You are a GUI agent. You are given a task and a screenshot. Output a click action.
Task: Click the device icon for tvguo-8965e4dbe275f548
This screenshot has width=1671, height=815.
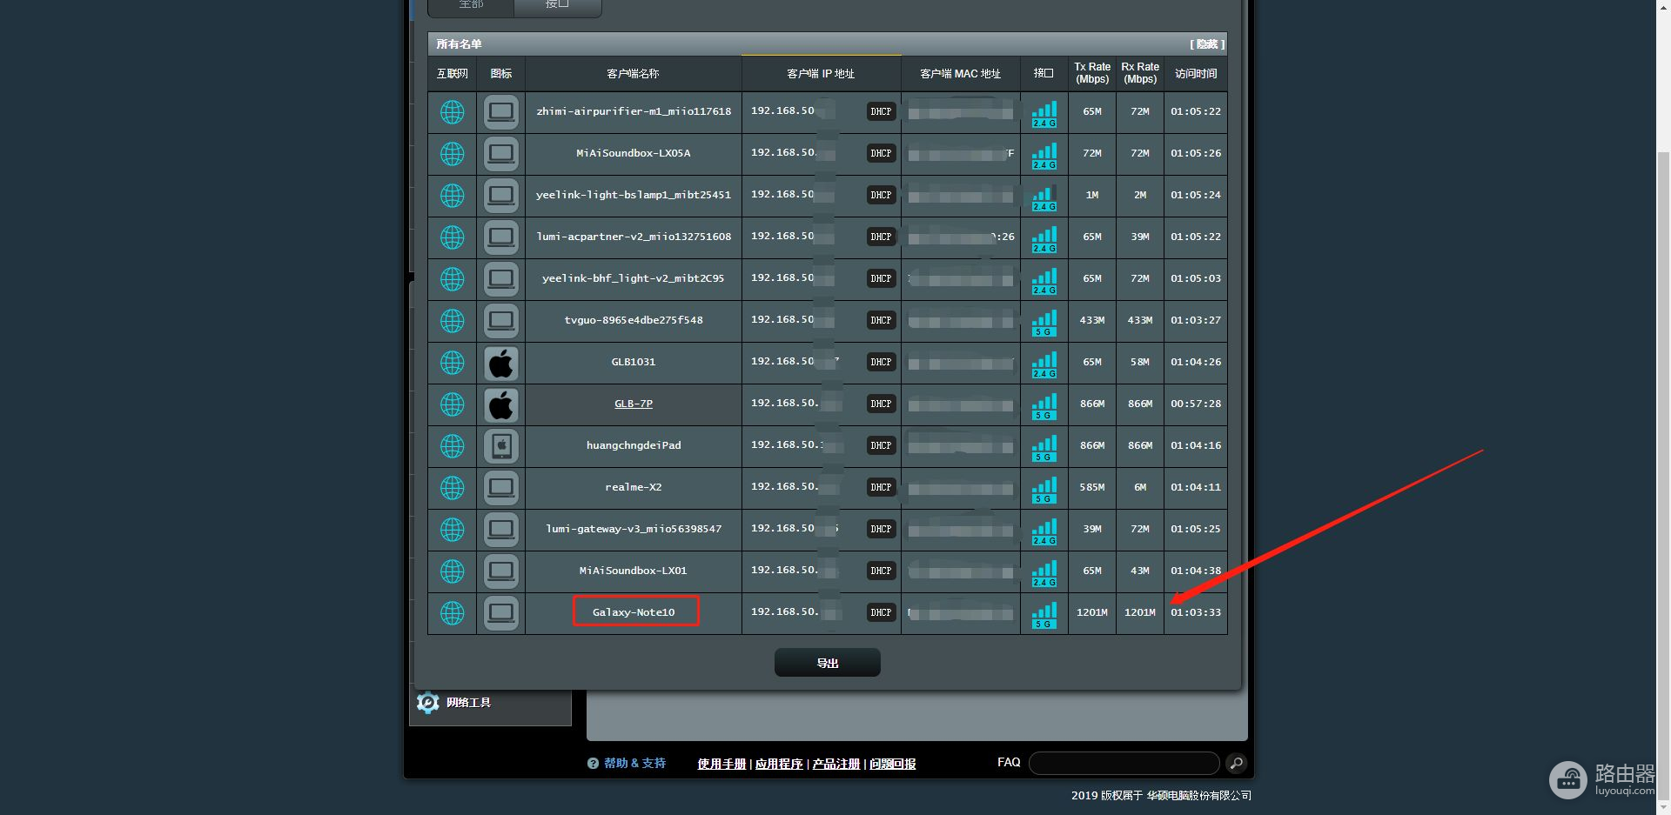[x=501, y=321]
